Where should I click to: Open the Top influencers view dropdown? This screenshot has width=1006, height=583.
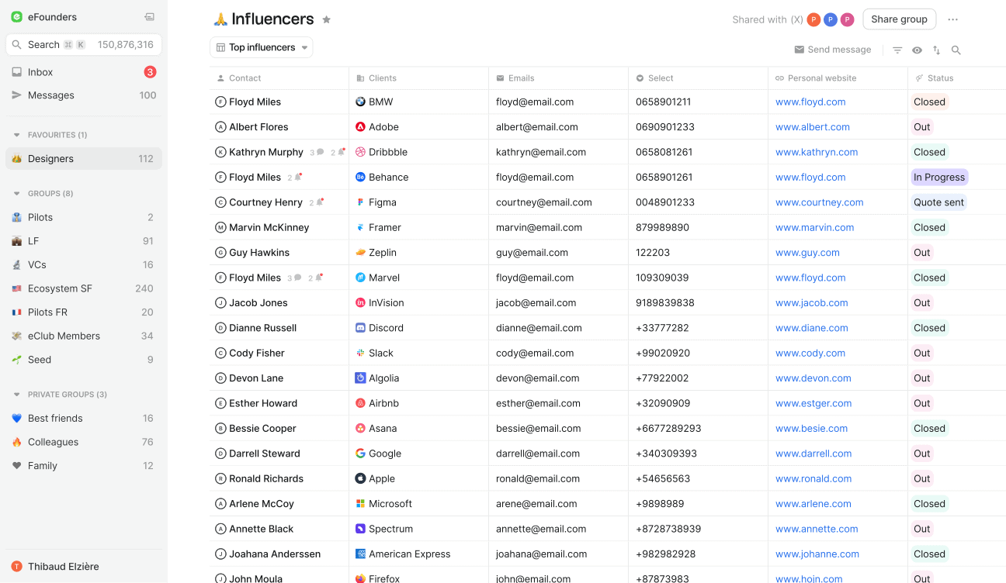[262, 47]
